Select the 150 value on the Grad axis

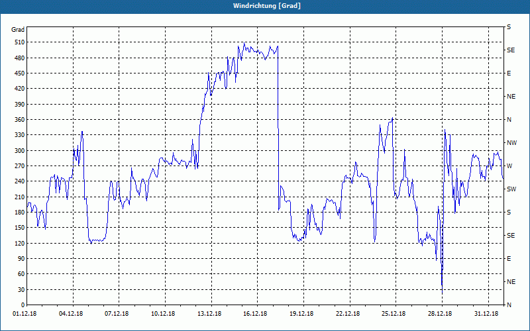coord(20,228)
